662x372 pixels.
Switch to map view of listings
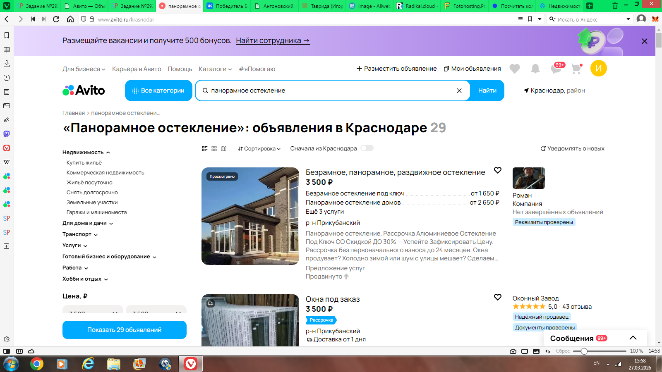[224, 149]
